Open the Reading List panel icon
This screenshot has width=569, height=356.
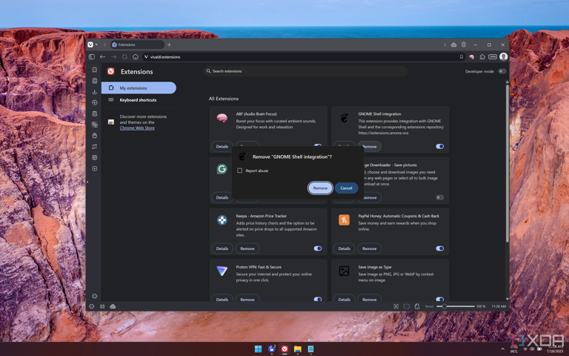(x=95, y=81)
